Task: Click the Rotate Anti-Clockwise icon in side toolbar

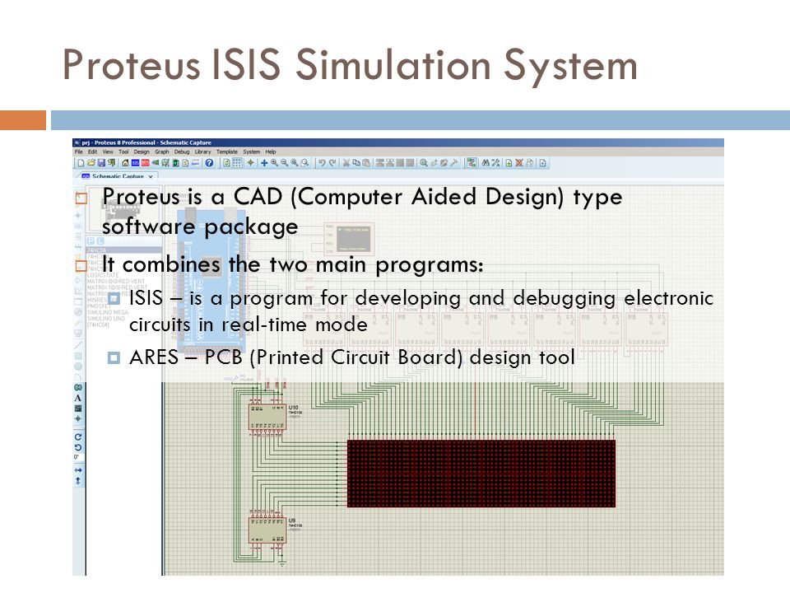Action: [78, 447]
